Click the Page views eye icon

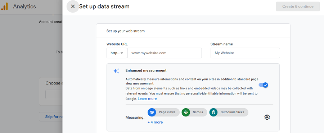coord(152,112)
